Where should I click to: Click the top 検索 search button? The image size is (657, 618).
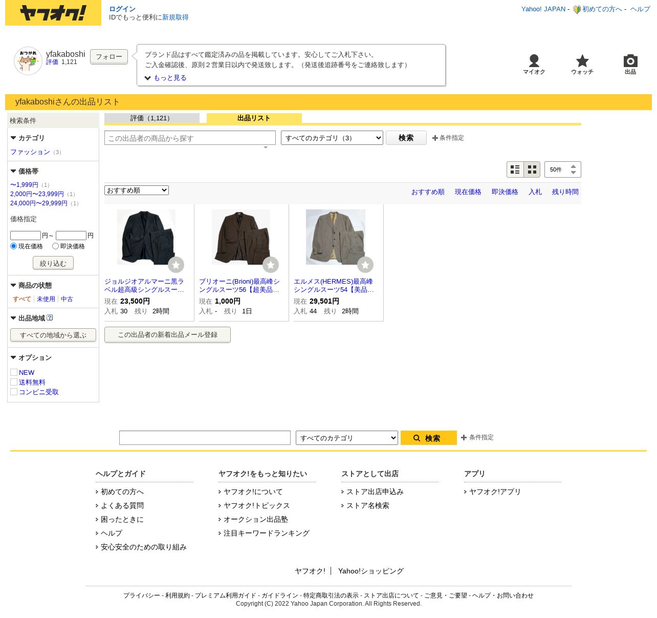(x=406, y=138)
